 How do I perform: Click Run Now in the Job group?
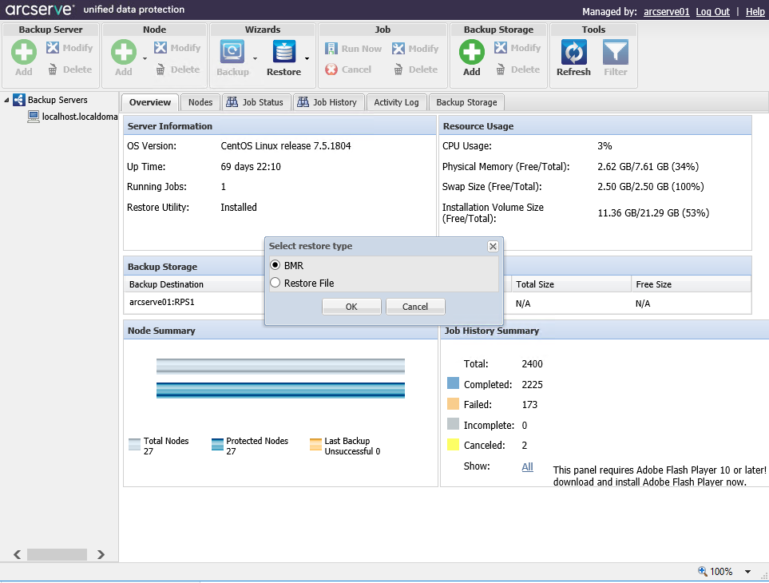click(353, 49)
